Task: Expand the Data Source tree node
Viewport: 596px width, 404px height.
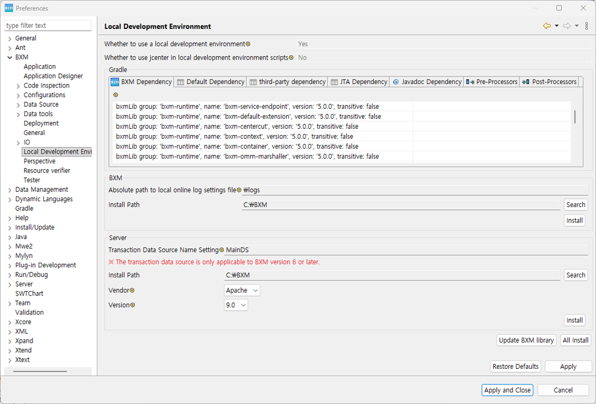Action: click(x=19, y=105)
